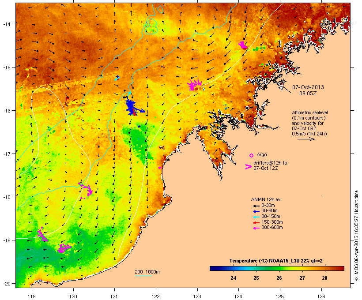Click the latitude label -15
The width and height of the screenshot is (362, 300).
6,67
